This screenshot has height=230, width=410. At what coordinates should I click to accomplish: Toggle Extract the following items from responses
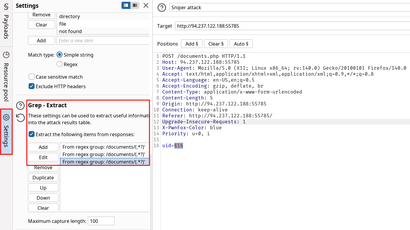click(x=32, y=134)
